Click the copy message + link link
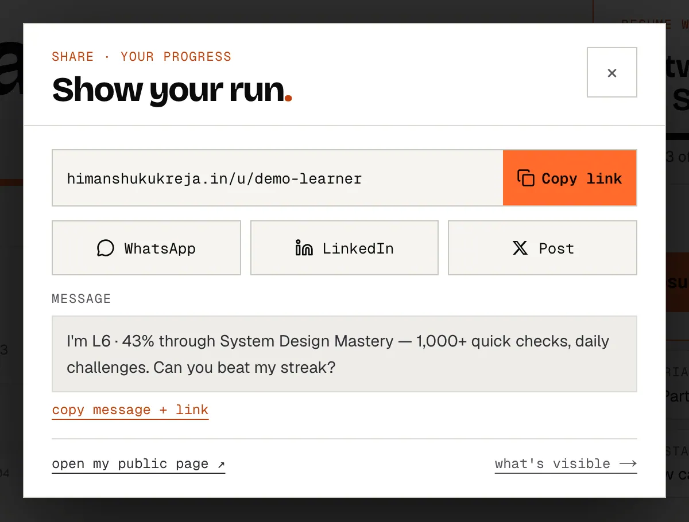Screen dimensions: 689x522 (x=130, y=410)
